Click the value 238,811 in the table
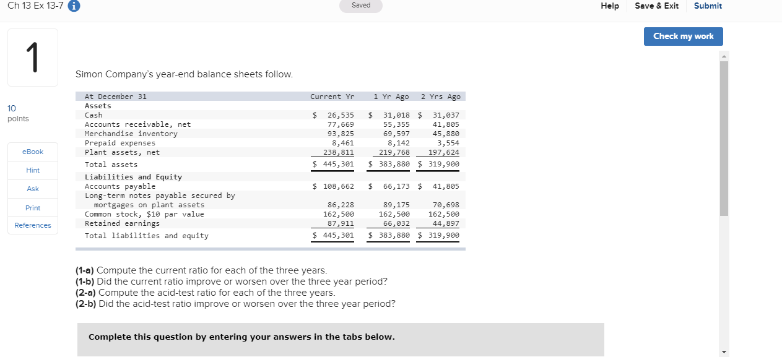782x357 pixels. [x=339, y=152]
